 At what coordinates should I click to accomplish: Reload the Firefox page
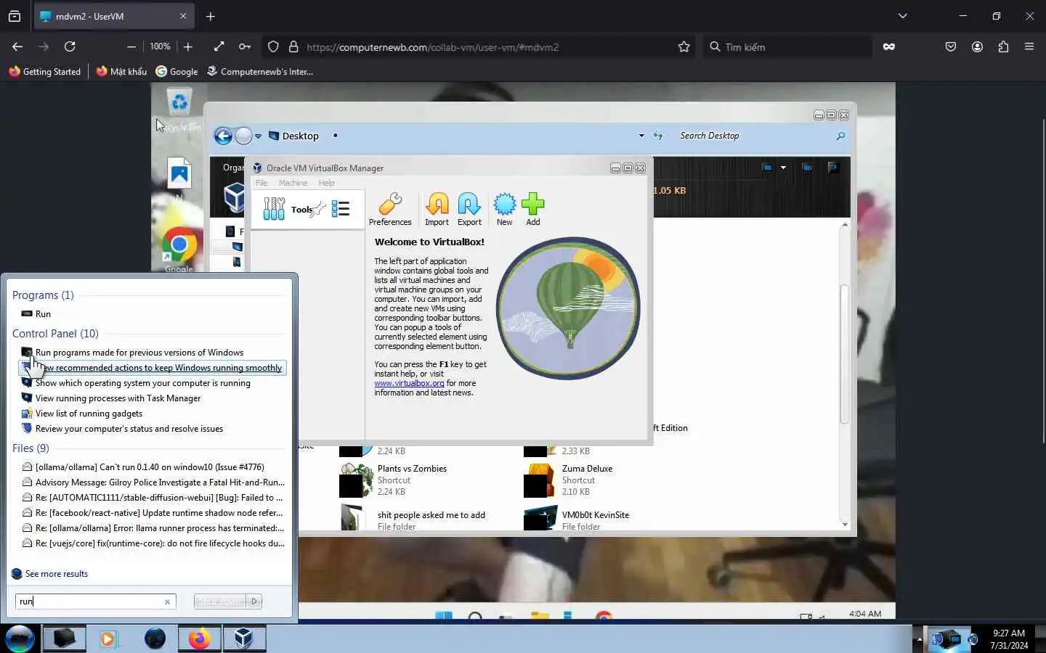pyautogui.click(x=70, y=46)
